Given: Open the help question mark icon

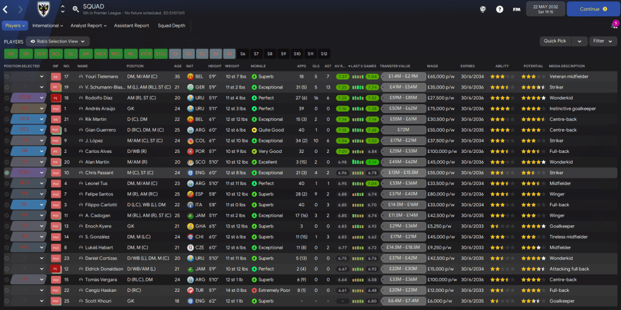Looking at the screenshot, I should pyautogui.click(x=500, y=9).
